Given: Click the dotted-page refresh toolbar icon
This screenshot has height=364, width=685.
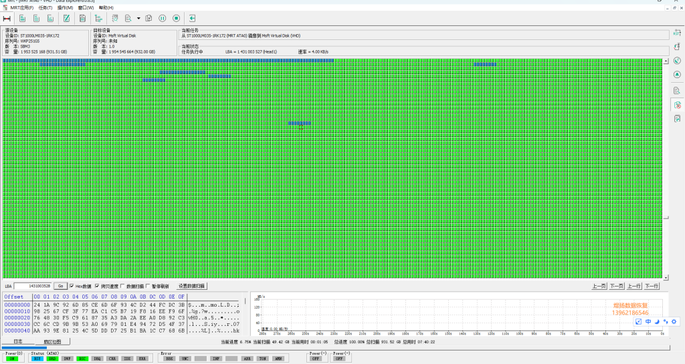Looking at the screenshot, I should point(115,18).
